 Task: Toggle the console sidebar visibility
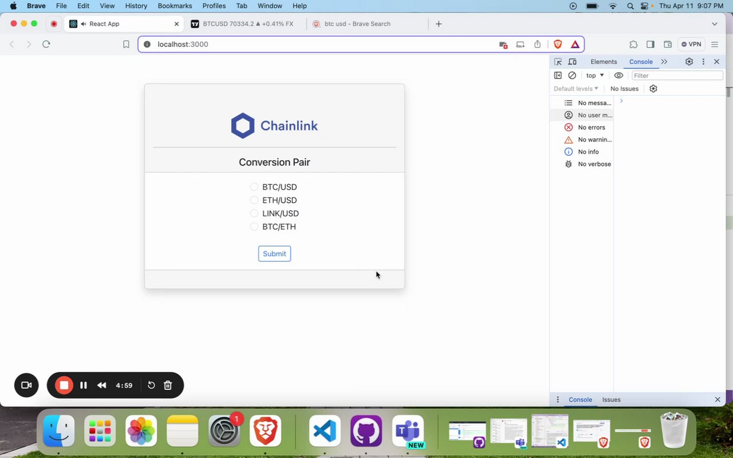point(558,76)
